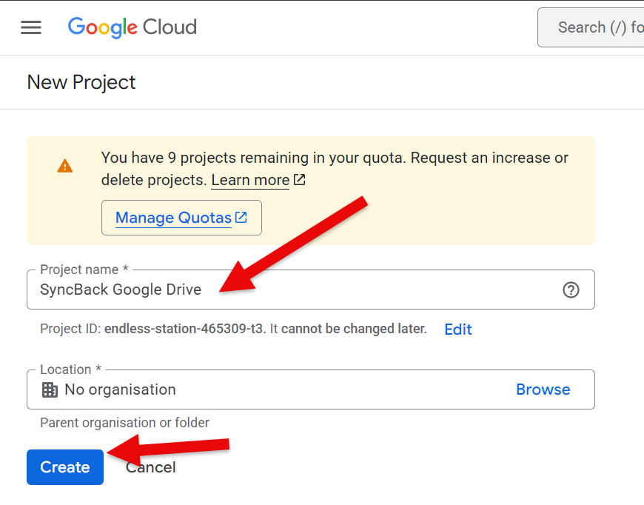This screenshot has height=505, width=644.
Task: Click the New Project page heading
Action: pos(81,83)
